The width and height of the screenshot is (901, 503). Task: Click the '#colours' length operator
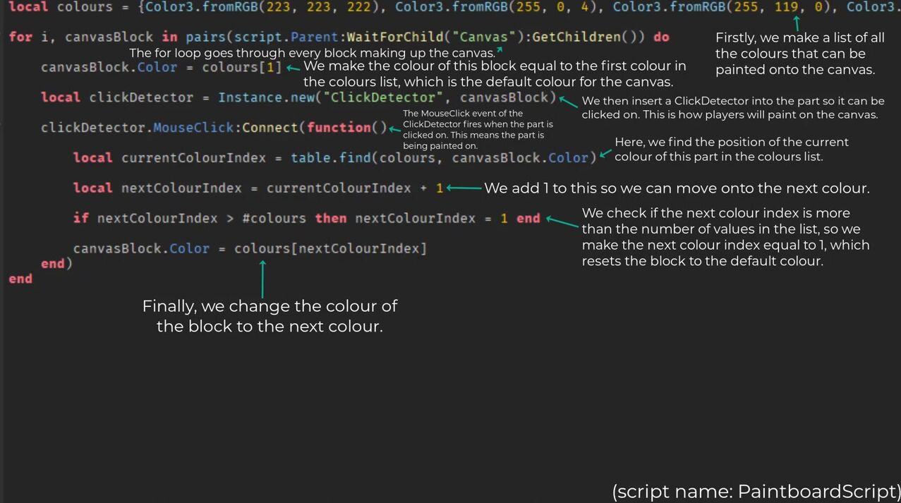(x=274, y=218)
